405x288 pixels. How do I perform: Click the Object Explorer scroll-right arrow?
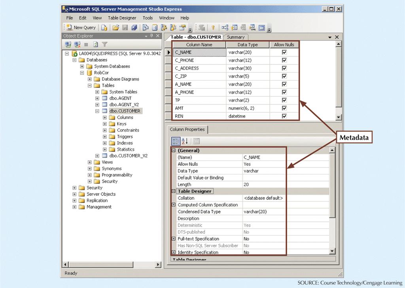click(x=158, y=265)
